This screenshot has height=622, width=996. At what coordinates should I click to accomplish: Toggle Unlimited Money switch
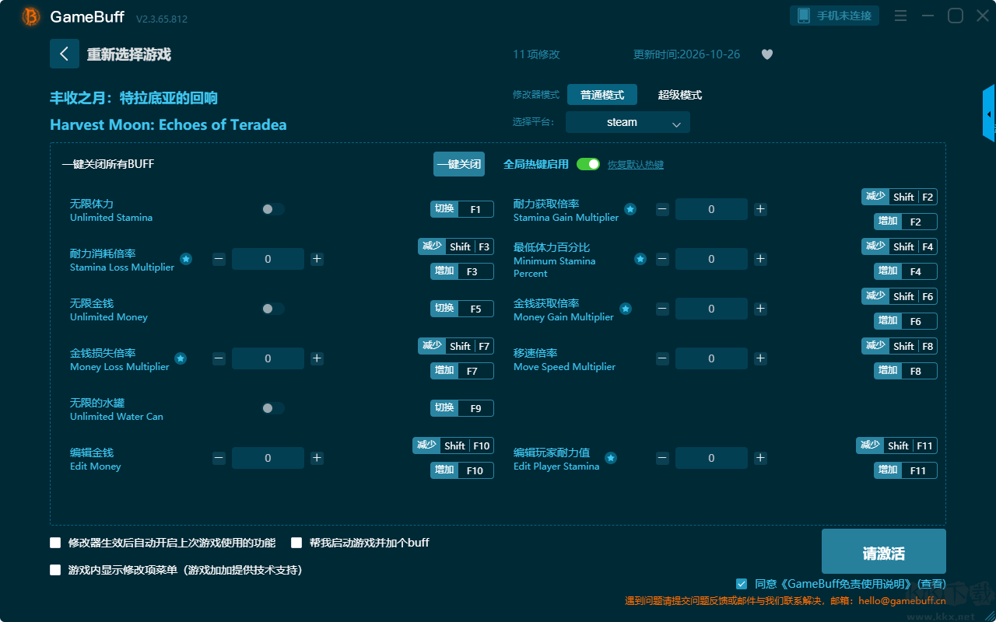point(273,309)
